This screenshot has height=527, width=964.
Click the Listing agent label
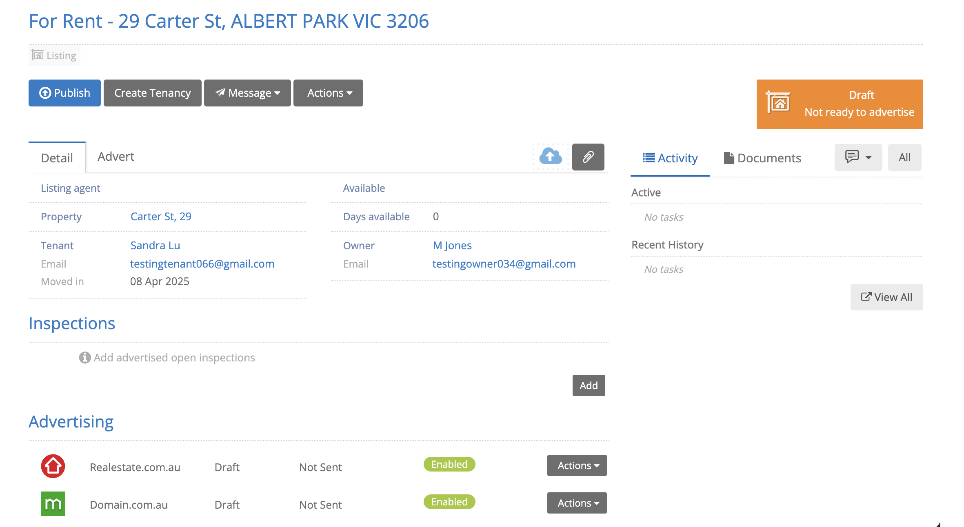click(70, 188)
